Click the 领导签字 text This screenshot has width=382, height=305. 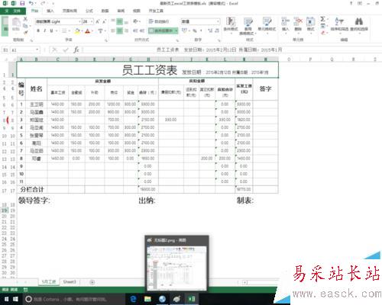(x=34, y=201)
